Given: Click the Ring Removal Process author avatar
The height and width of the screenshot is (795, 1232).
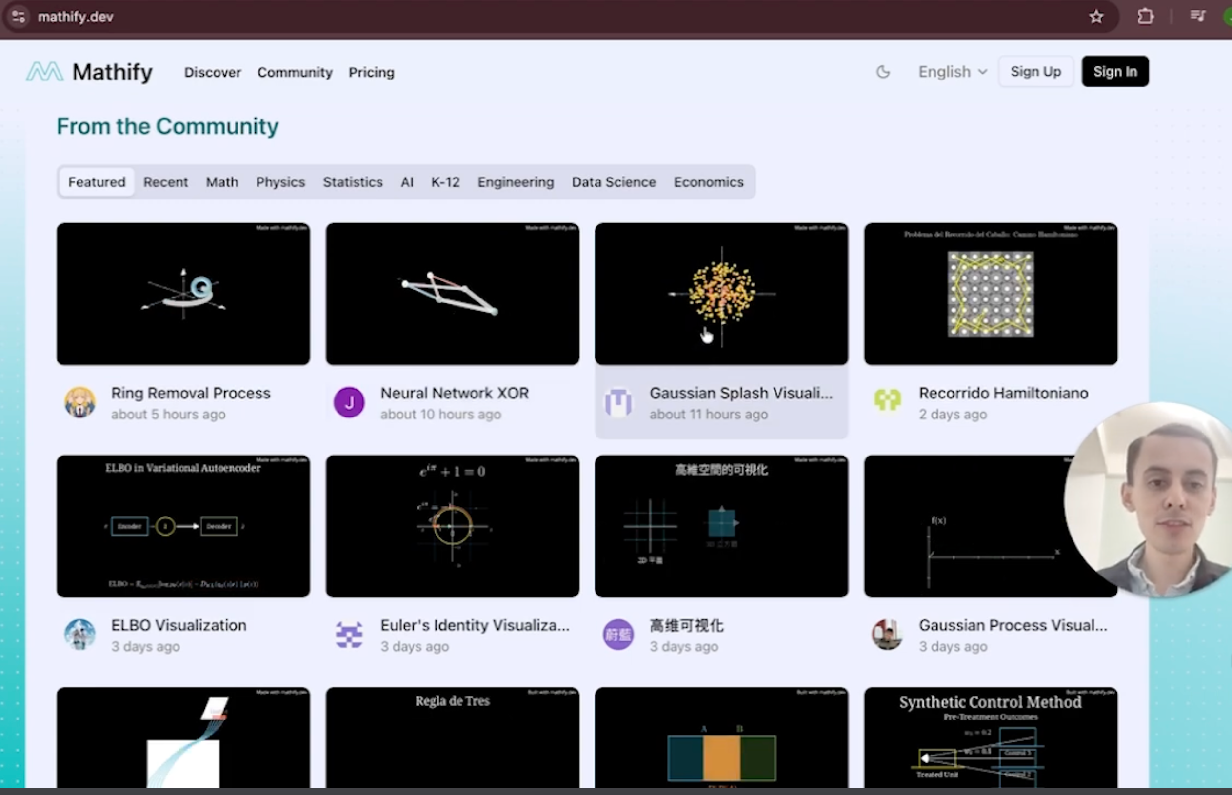Looking at the screenshot, I should 80,403.
